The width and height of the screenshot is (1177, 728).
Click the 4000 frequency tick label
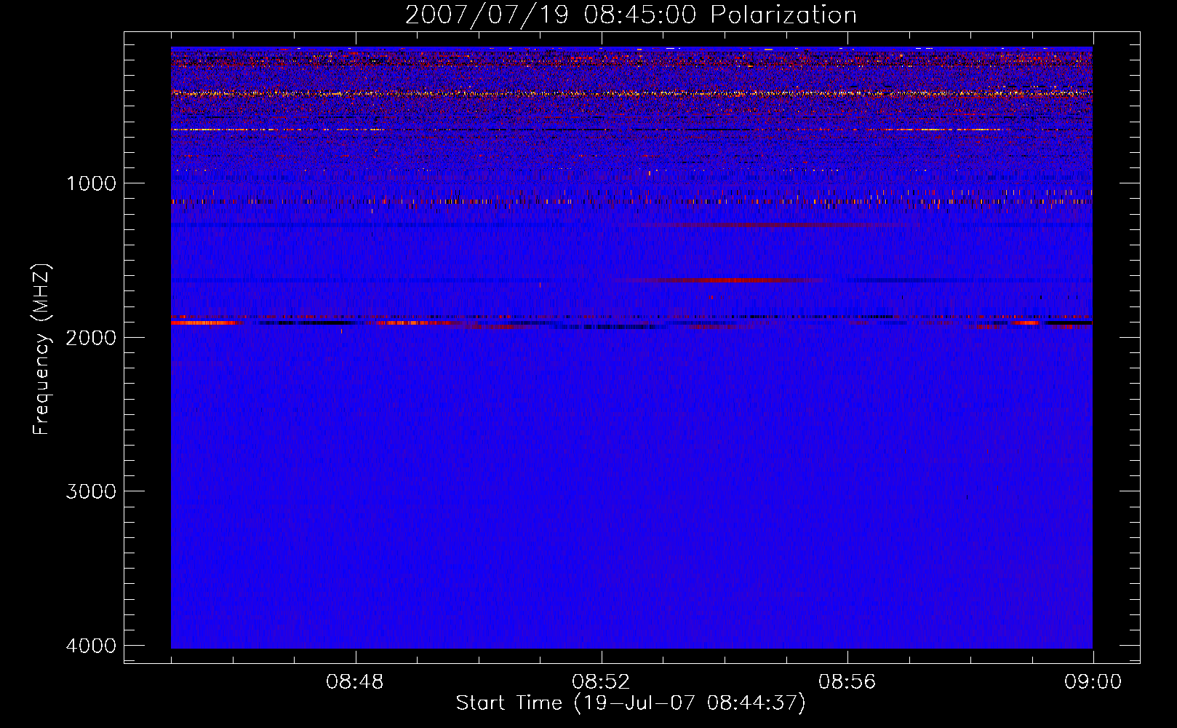pyautogui.click(x=91, y=646)
